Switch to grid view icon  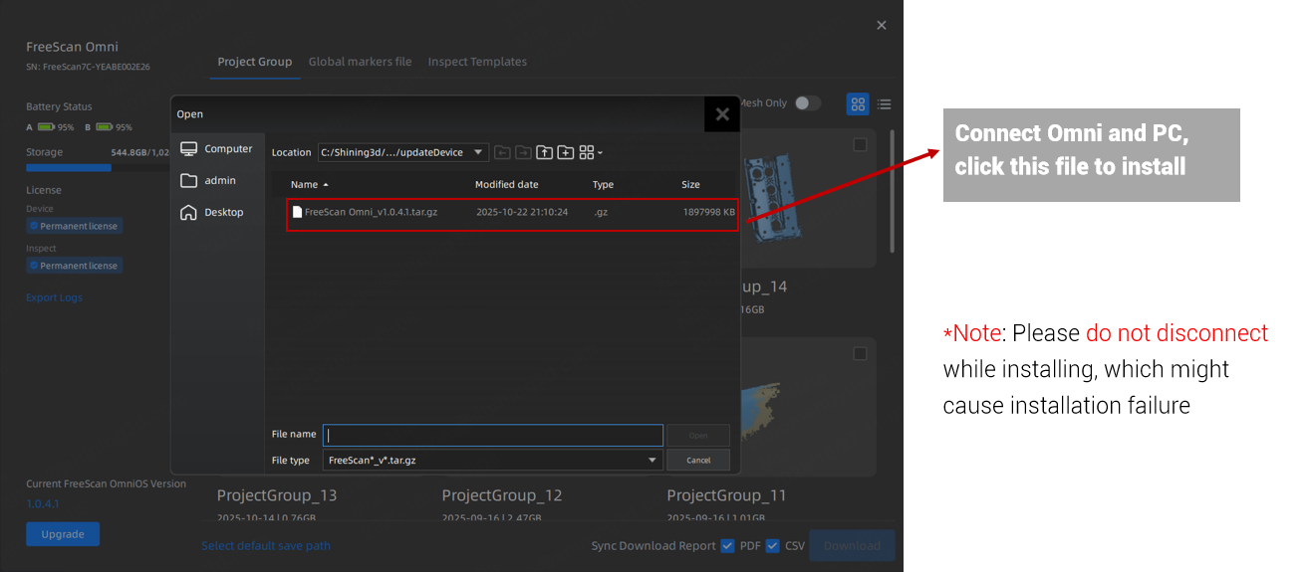coord(858,103)
